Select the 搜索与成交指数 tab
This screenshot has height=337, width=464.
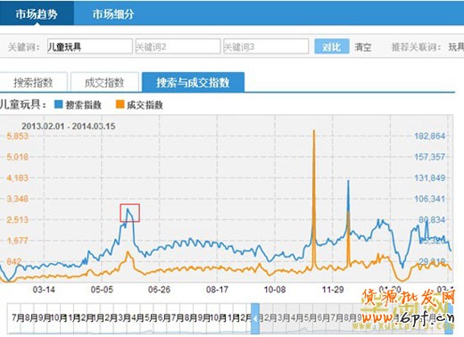click(x=193, y=82)
